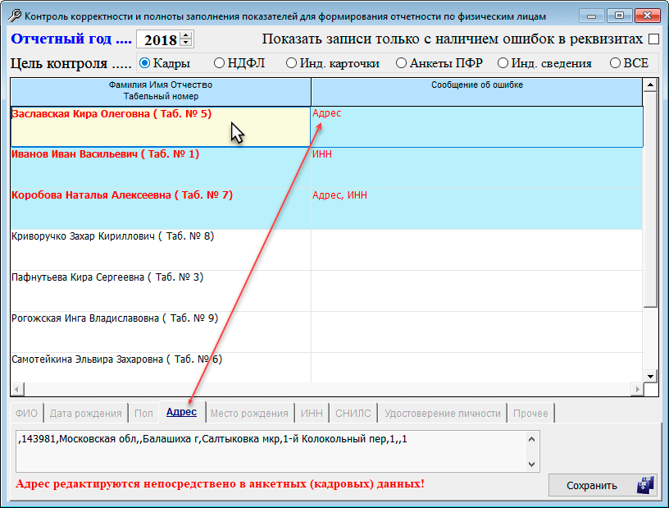Maximize the window

(619, 16)
